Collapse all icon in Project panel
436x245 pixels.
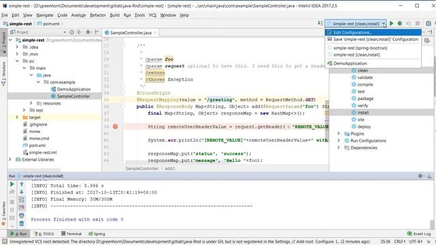(x=79, y=32)
